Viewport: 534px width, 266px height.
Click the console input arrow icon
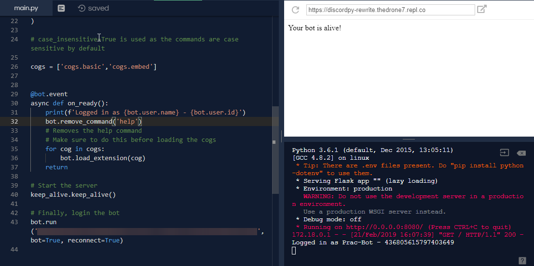tap(505, 153)
